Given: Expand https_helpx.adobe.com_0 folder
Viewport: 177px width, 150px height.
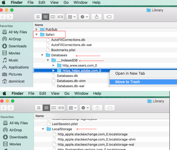Looking at the screenshot, I should point(54,71).
